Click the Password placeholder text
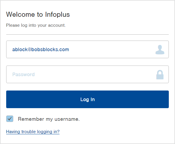175x144 pixels. (x=24, y=74)
